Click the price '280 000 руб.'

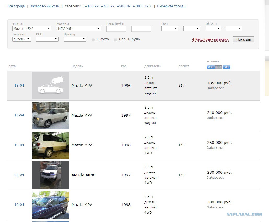[x=219, y=172]
